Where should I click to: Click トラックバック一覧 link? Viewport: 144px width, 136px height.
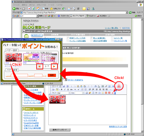120,41
